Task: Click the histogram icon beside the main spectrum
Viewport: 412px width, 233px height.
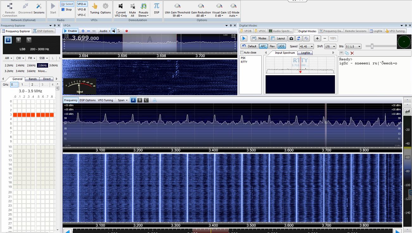Action: (407, 111)
